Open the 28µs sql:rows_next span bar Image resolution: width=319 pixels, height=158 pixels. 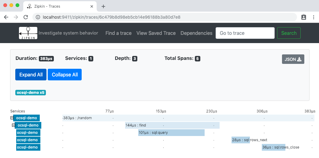[x=240, y=140]
